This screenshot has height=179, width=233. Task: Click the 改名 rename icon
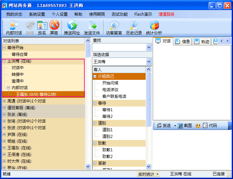42,27
